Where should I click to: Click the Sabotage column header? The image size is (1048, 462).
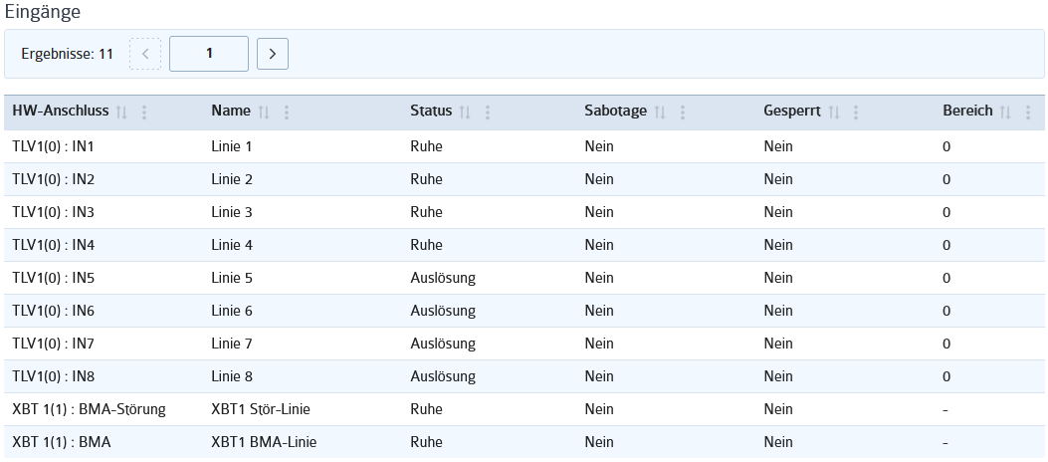coord(616,111)
